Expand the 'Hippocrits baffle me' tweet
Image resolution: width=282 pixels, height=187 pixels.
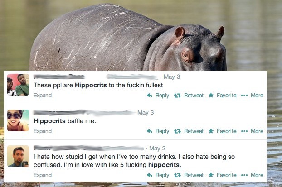[x=43, y=131]
